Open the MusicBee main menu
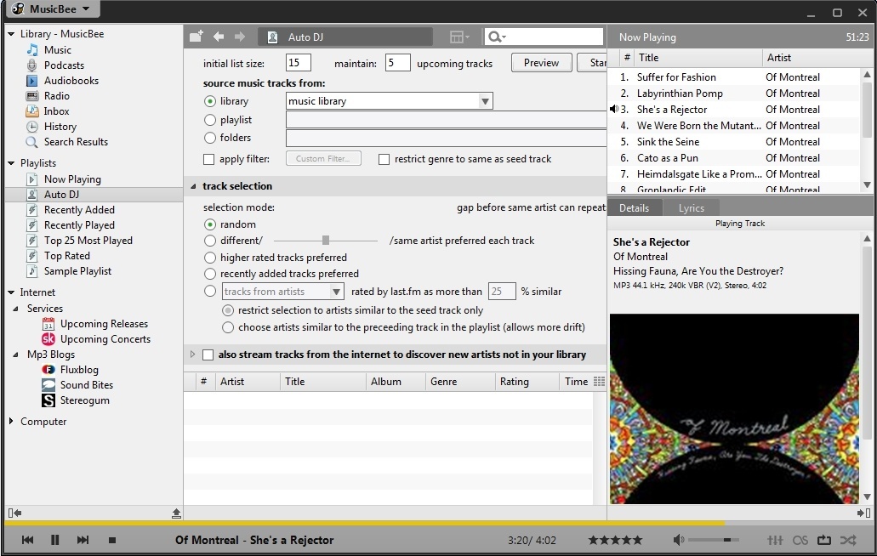The width and height of the screenshot is (877, 556). [x=51, y=9]
